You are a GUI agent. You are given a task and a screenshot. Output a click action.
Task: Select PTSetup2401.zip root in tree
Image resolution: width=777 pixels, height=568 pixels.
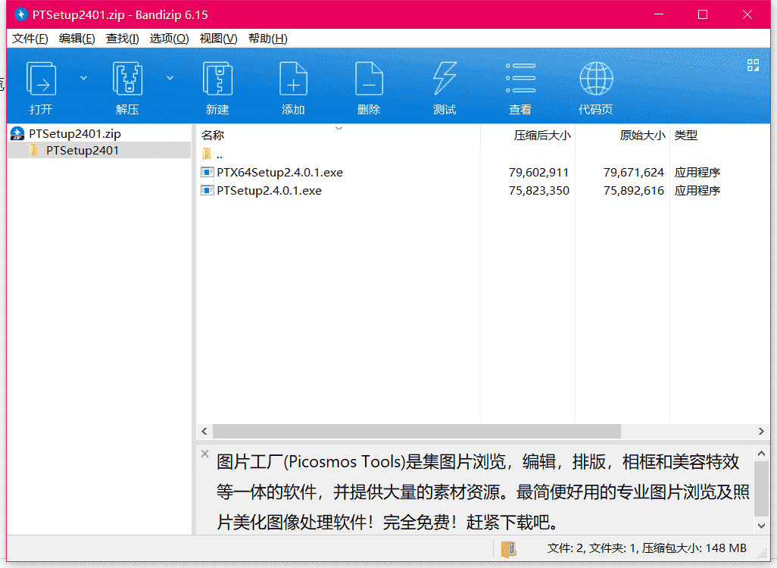75,133
